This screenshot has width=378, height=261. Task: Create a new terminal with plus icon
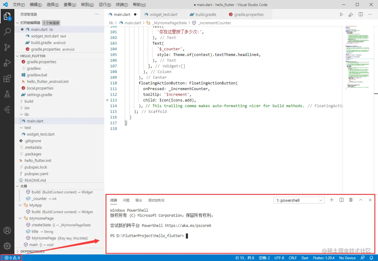pos(332,200)
